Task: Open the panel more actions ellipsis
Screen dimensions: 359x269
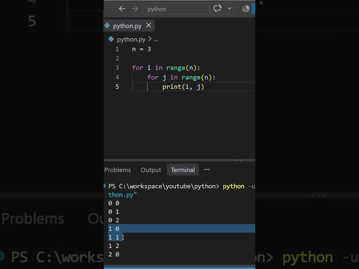Action: pos(207,169)
